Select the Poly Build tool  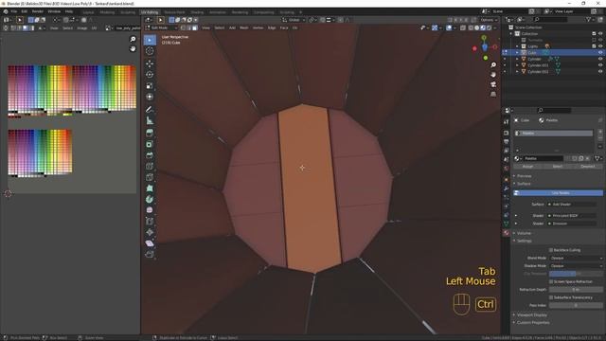150,188
